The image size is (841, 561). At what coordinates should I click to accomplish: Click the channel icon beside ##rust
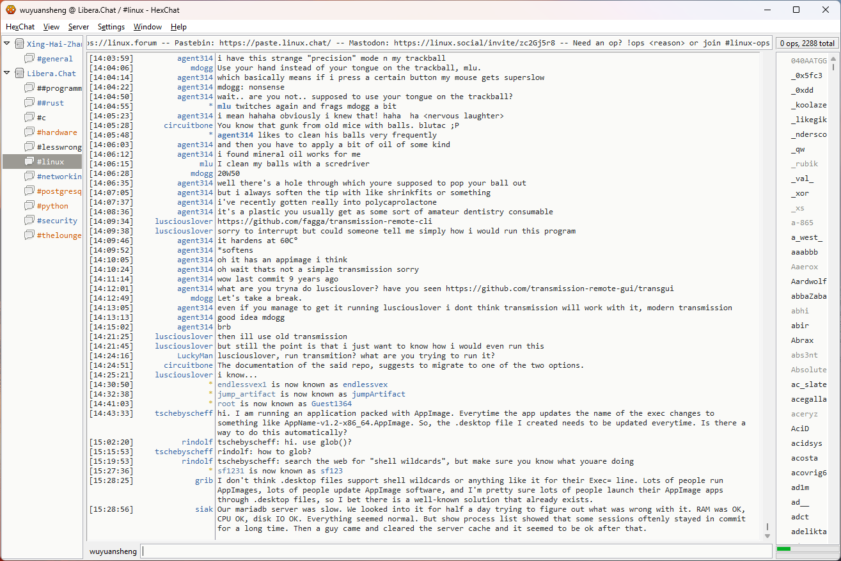[x=29, y=103]
